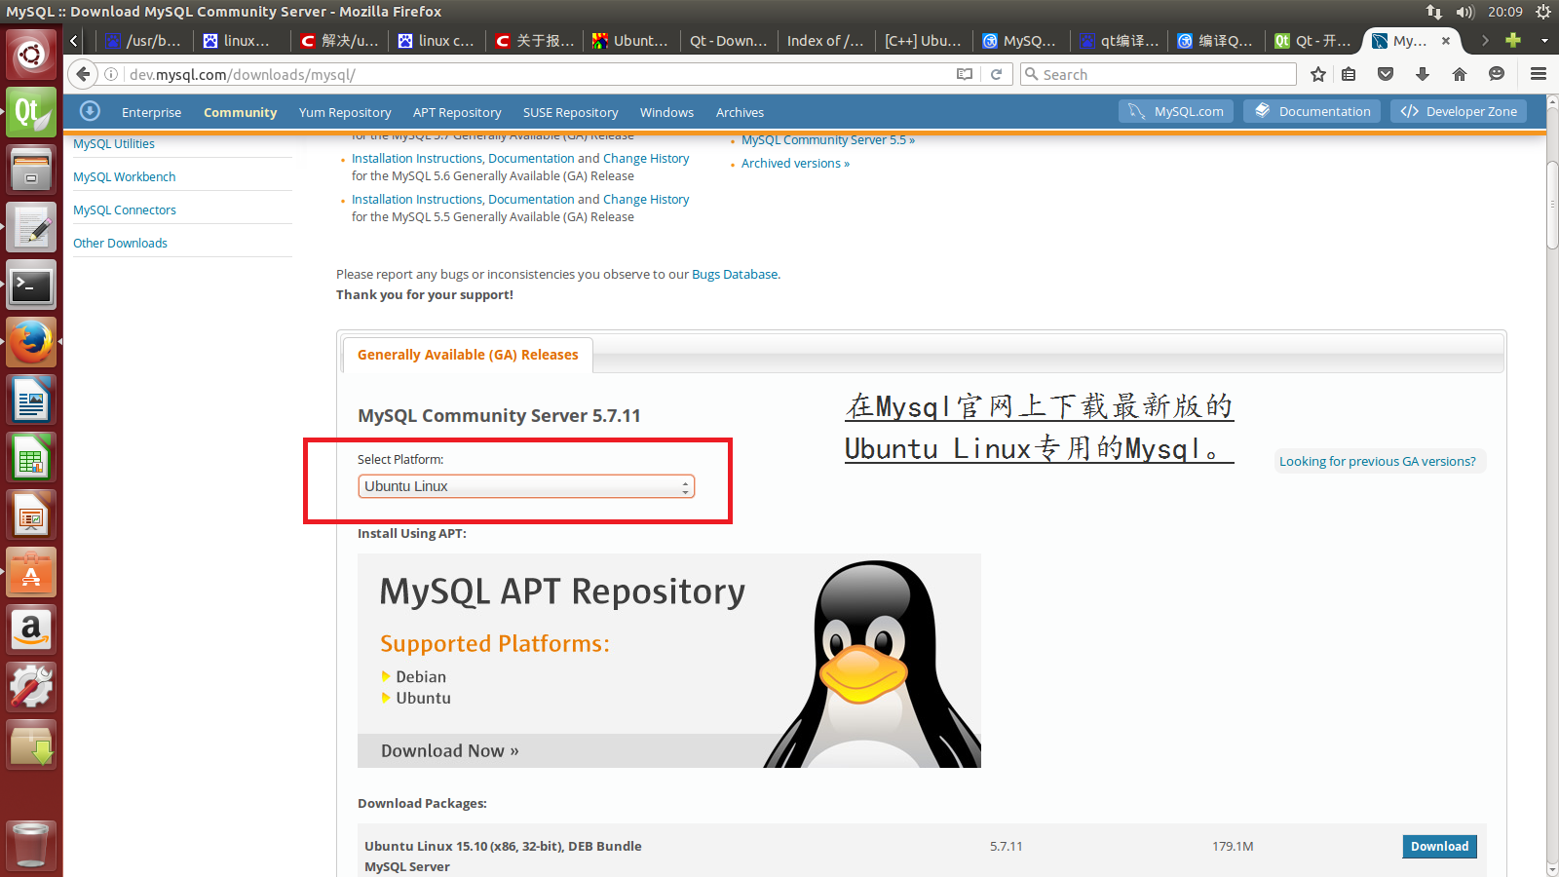Viewport: 1559px width, 877px height.
Task: Open system power menu gear
Action: pos(1543,12)
